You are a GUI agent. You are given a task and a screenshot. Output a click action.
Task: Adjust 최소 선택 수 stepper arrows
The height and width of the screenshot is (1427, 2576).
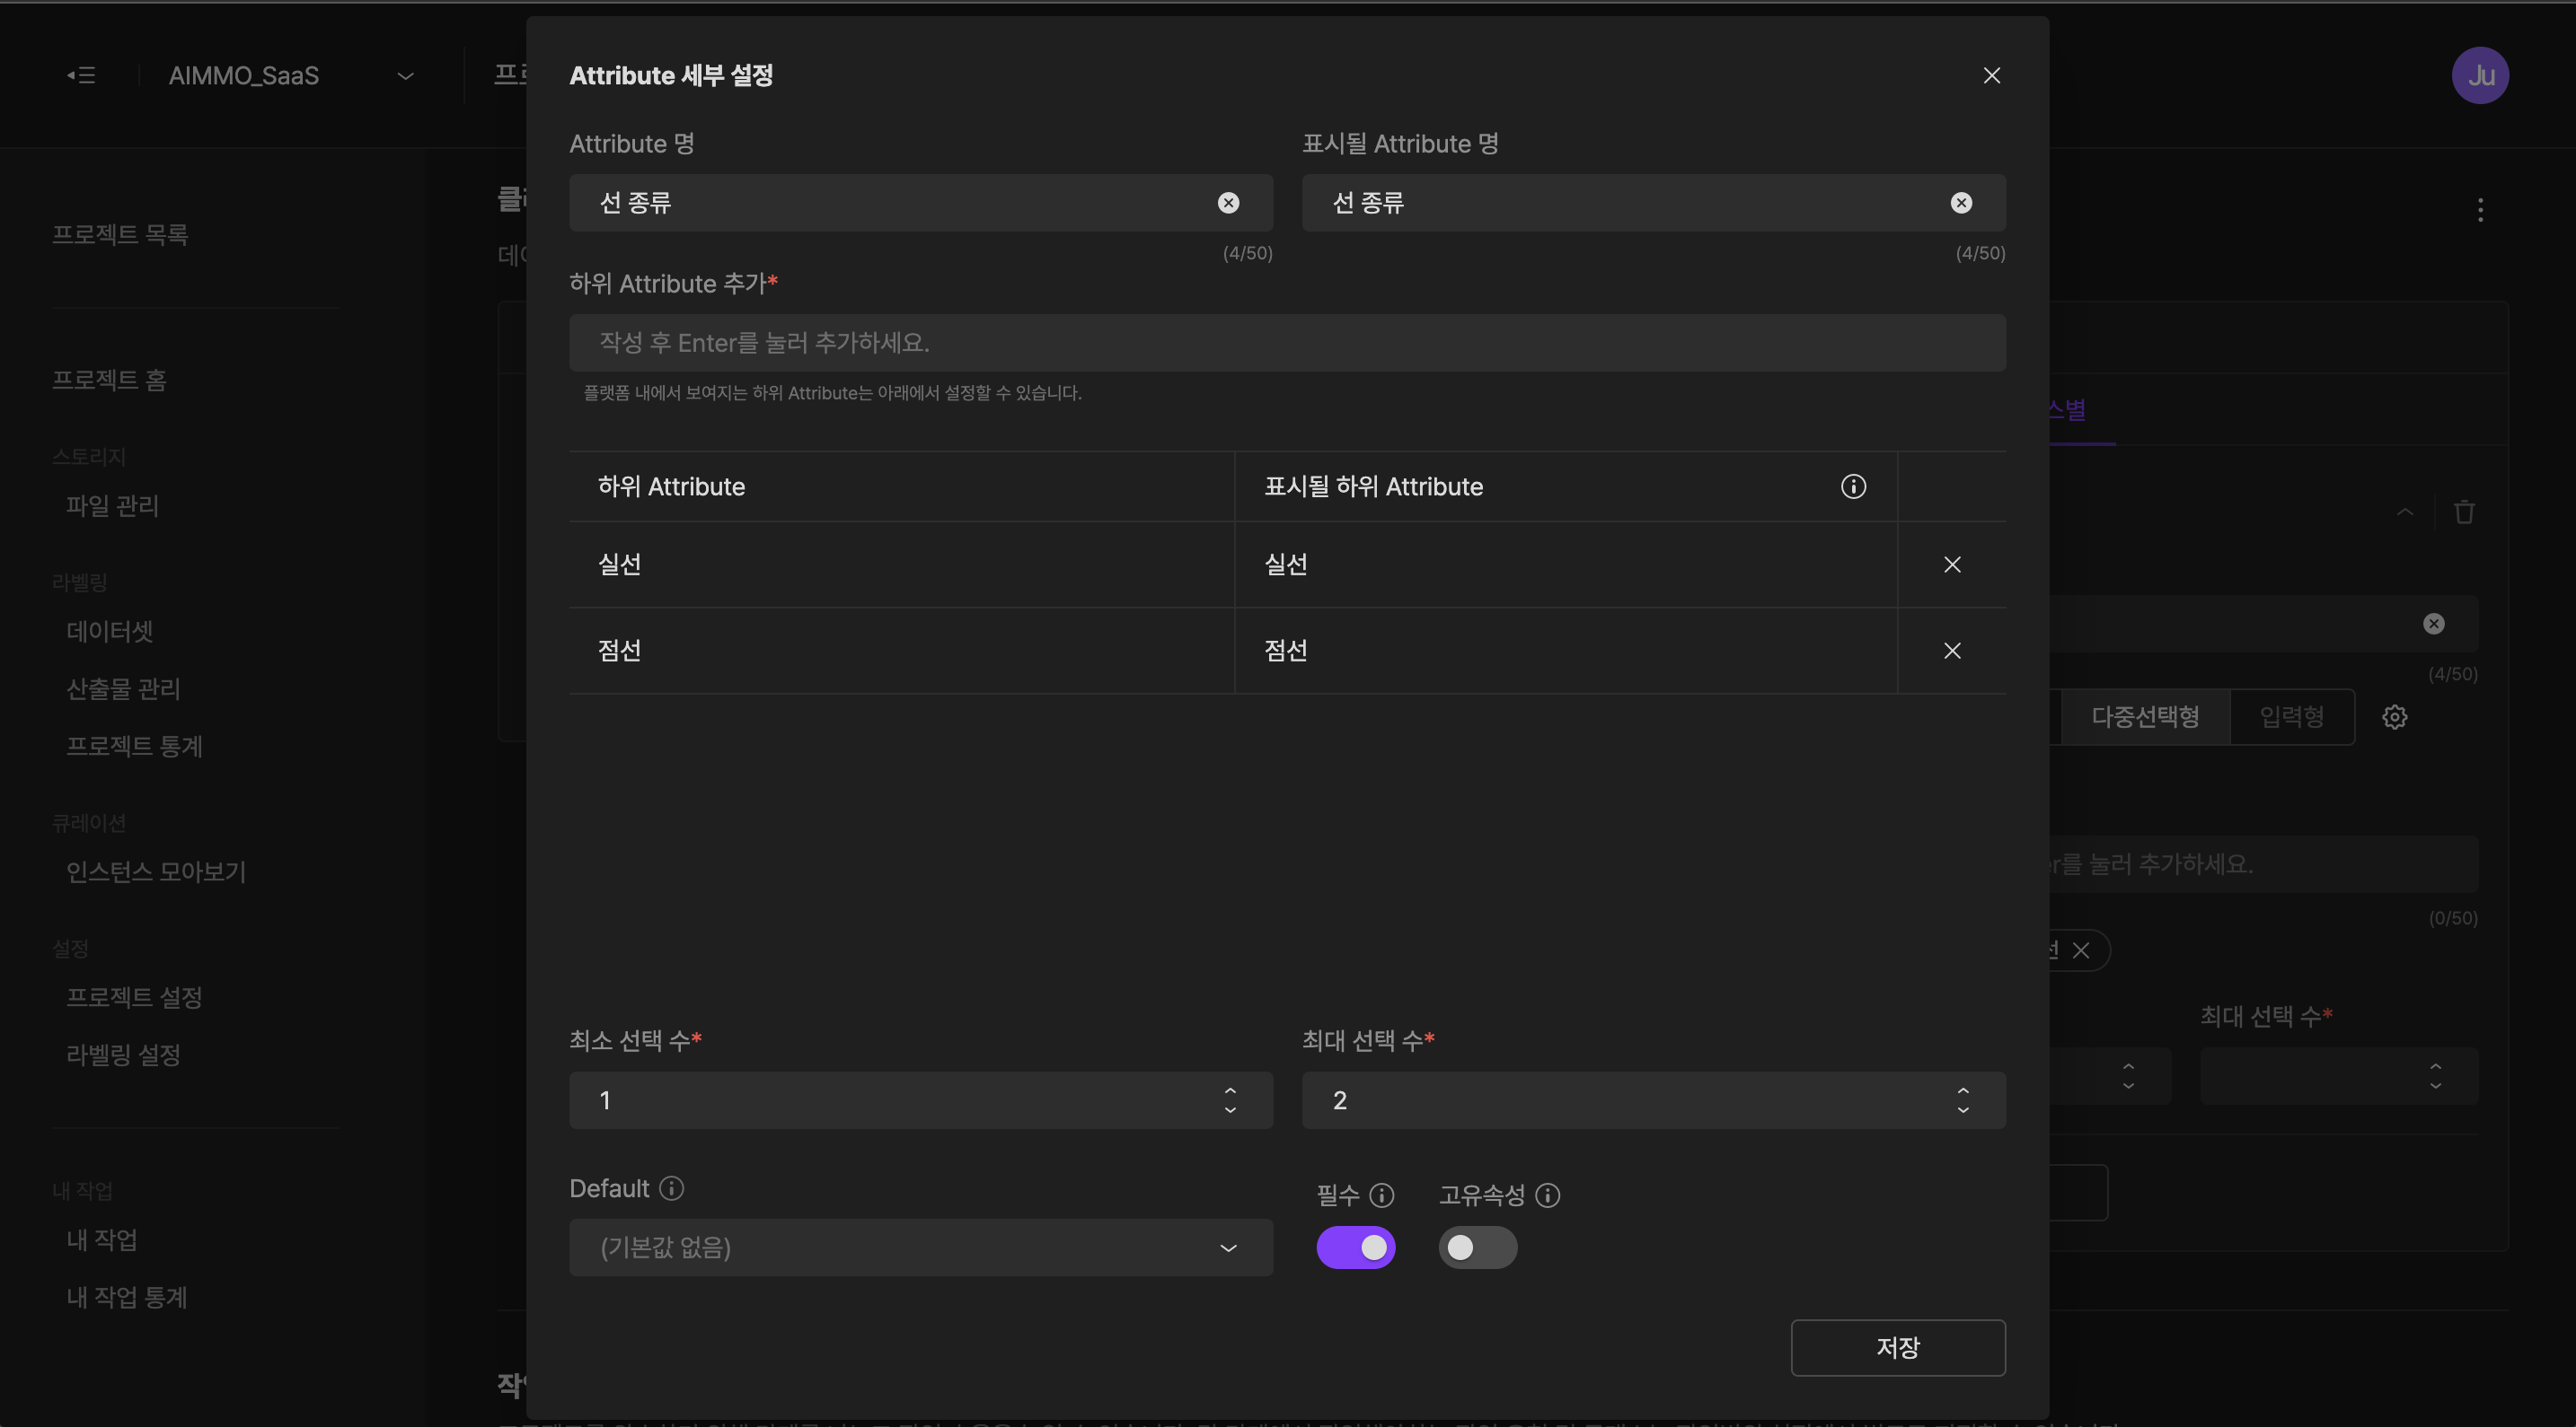1230,1100
